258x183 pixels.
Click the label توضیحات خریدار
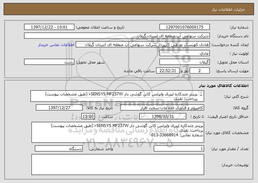pyautogui.click(x=235, y=165)
